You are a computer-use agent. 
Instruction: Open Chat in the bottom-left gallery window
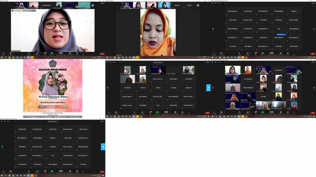pyautogui.click(x=46, y=171)
